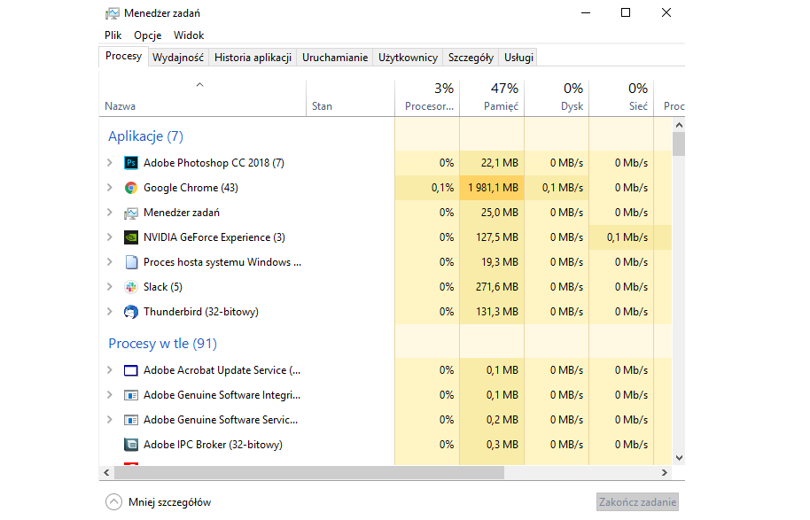Screen dimensions: 810x520
Task: Expand Proces hosta systemu Windows row
Action: click(110, 262)
